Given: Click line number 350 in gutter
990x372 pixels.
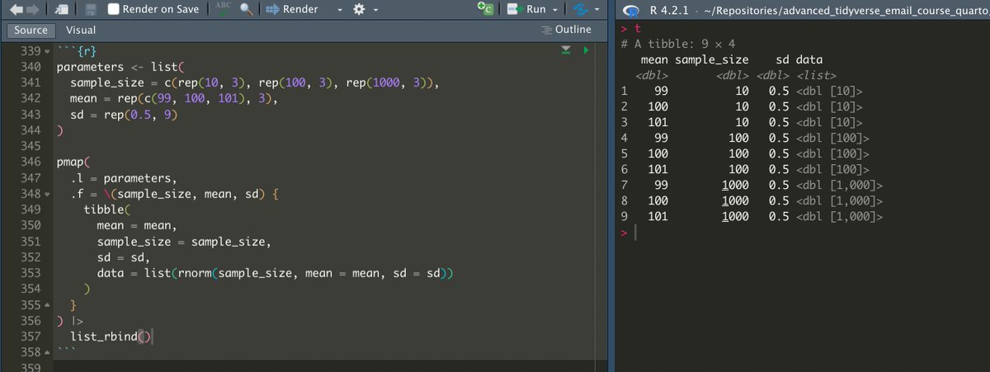Looking at the screenshot, I should pos(31,225).
